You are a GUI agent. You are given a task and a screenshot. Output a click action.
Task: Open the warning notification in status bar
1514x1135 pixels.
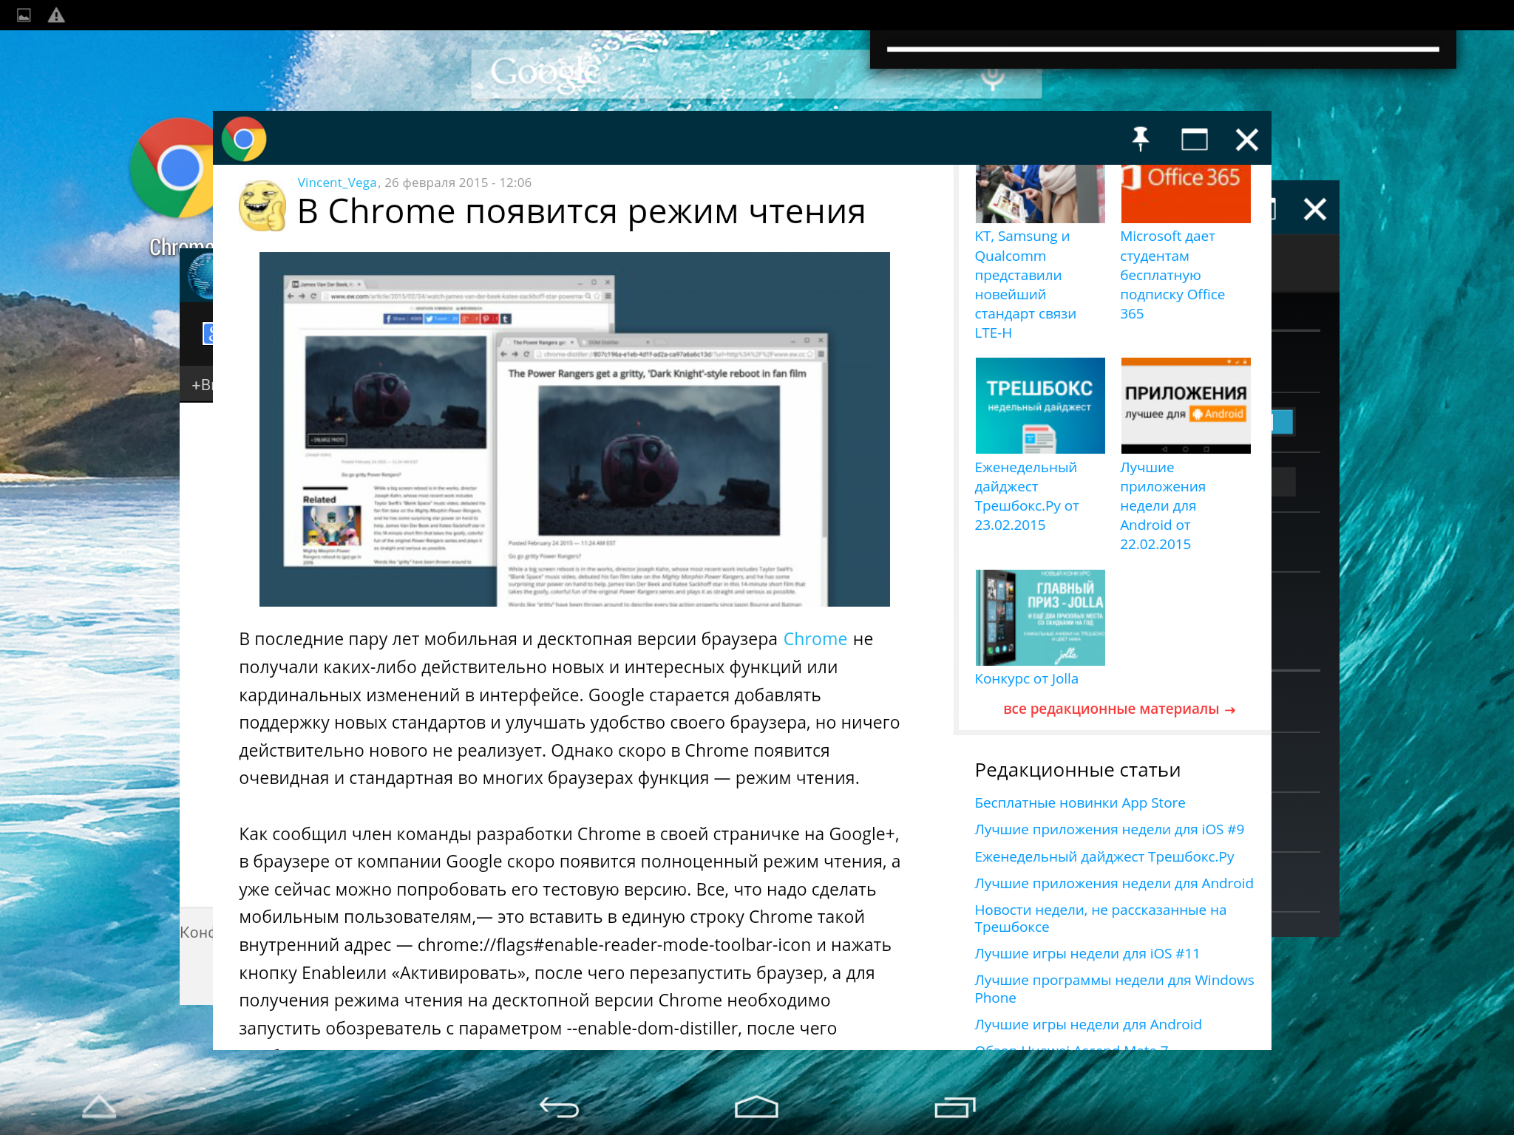click(x=56, y=15)
